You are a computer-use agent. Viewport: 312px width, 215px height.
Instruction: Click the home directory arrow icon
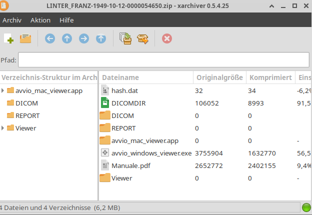click(x=101, y=38)
